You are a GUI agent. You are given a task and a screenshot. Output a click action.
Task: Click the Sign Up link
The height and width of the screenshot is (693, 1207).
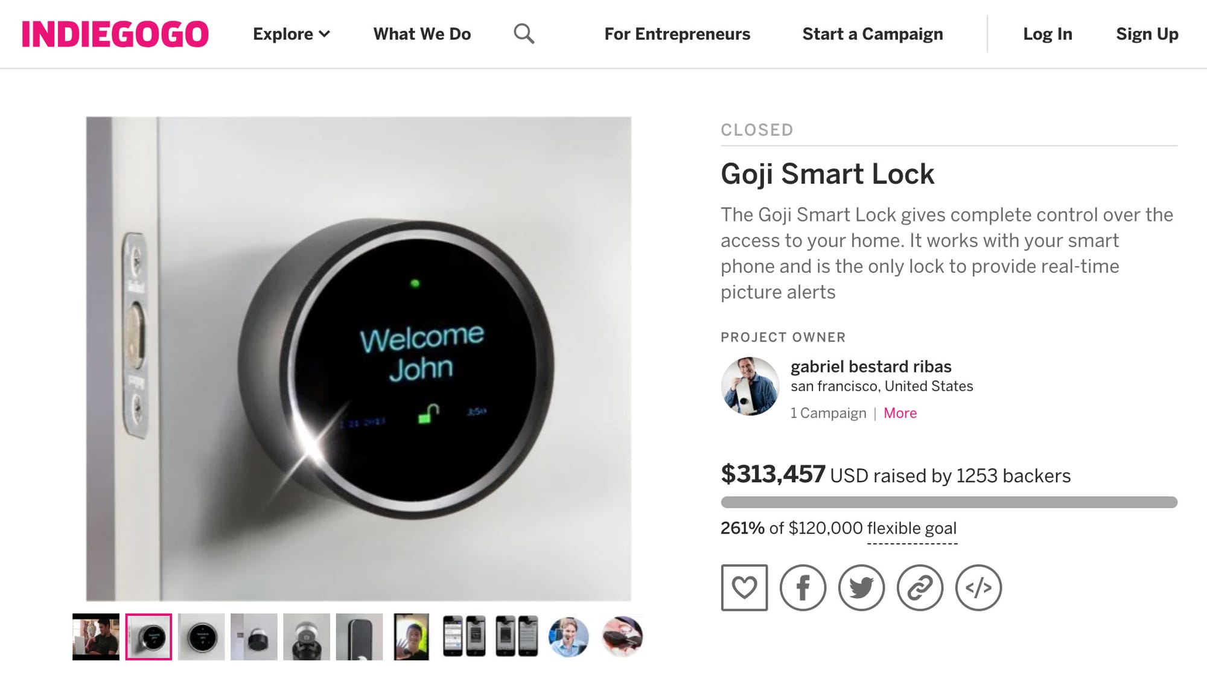pyautogui.click(x=1147, y=34)
